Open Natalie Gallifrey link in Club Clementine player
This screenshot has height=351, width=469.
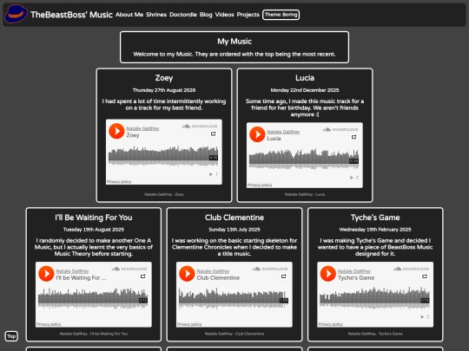tap(213, 271)
